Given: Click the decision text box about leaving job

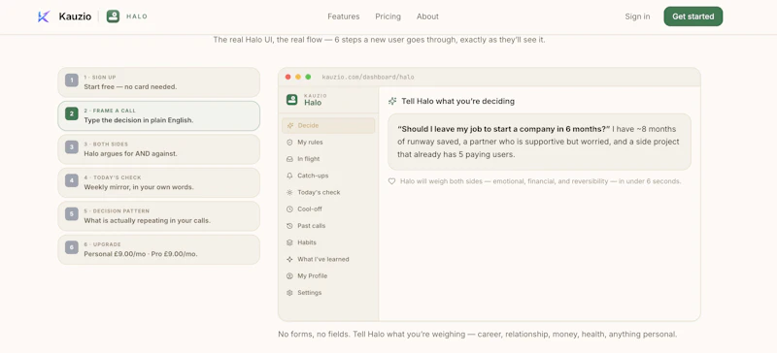Looking at the screenshot, I should (539, 142).
